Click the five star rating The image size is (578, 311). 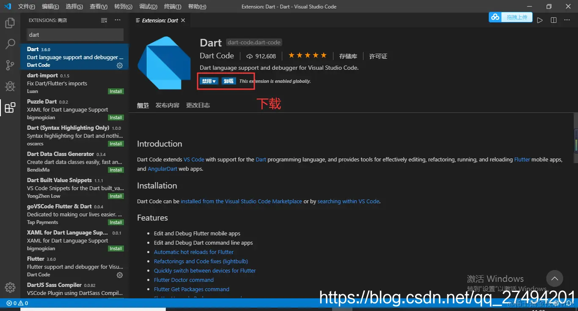tap(308, 55)
